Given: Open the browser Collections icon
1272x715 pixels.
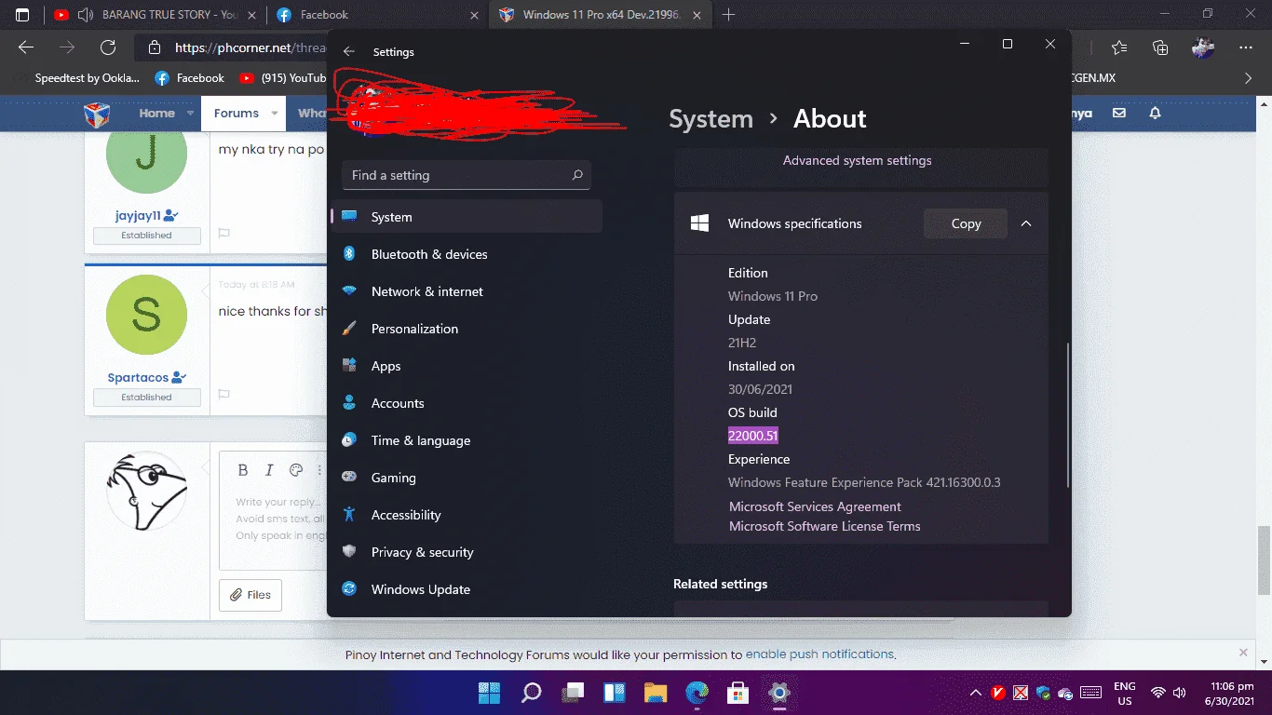Looking at the screenshot, I should pos(1160,48).
